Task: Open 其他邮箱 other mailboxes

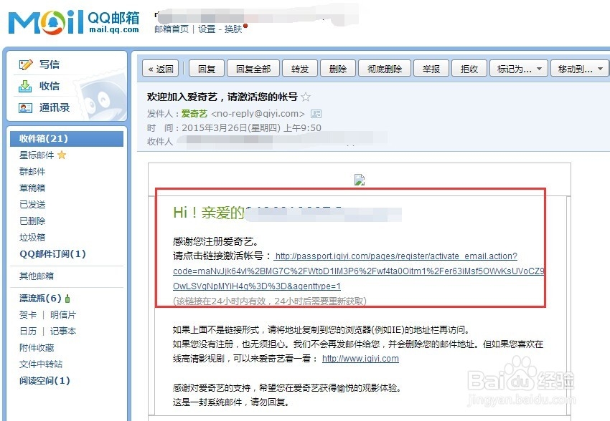Action: pos(37,276)
